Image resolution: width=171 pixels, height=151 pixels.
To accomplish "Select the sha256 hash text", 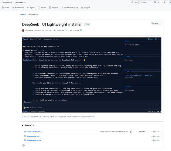I will (x=114, y=131).
